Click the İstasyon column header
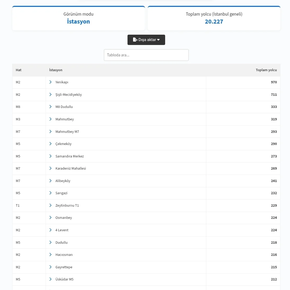Viewport: 290px width, 290px height. (56, 70)
